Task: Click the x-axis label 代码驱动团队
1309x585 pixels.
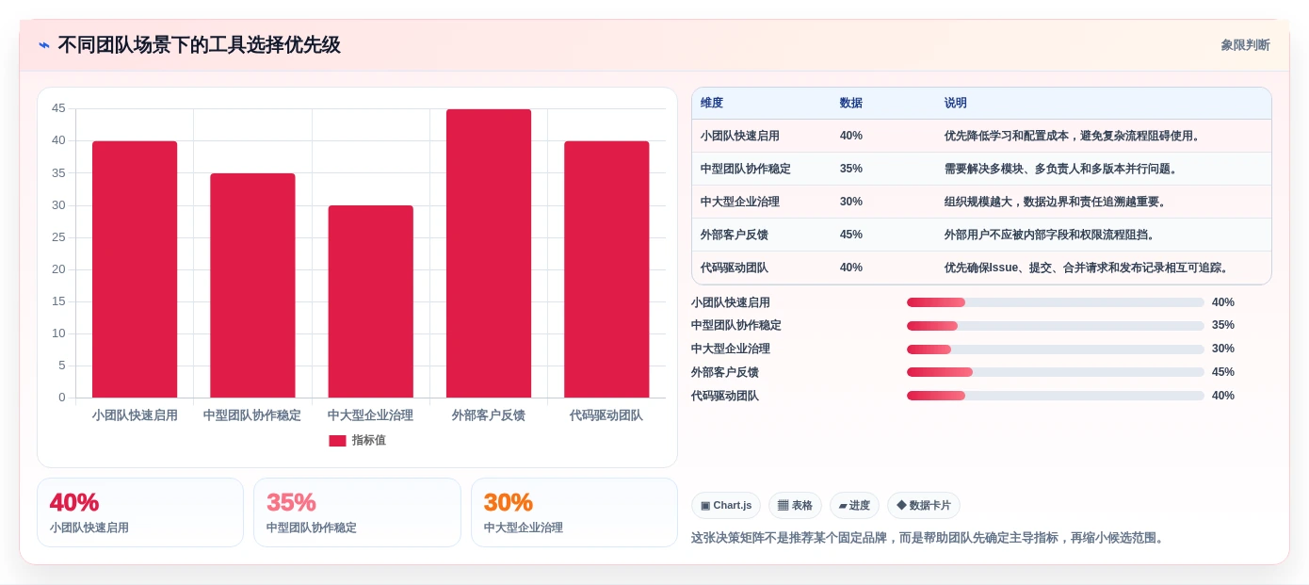Action: click(606, 415)
